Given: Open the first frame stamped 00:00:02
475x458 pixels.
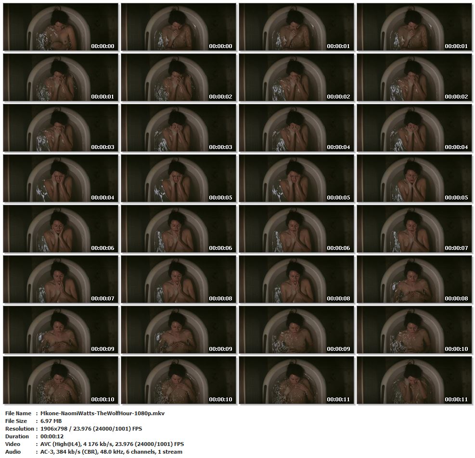Looking at the screenshot, I should (179, 77).
